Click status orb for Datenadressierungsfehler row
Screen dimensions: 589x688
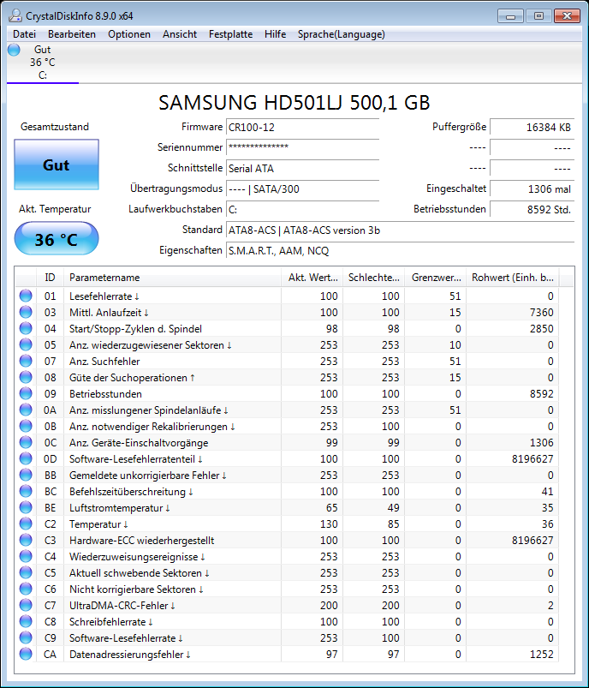[x=26, y=654]
